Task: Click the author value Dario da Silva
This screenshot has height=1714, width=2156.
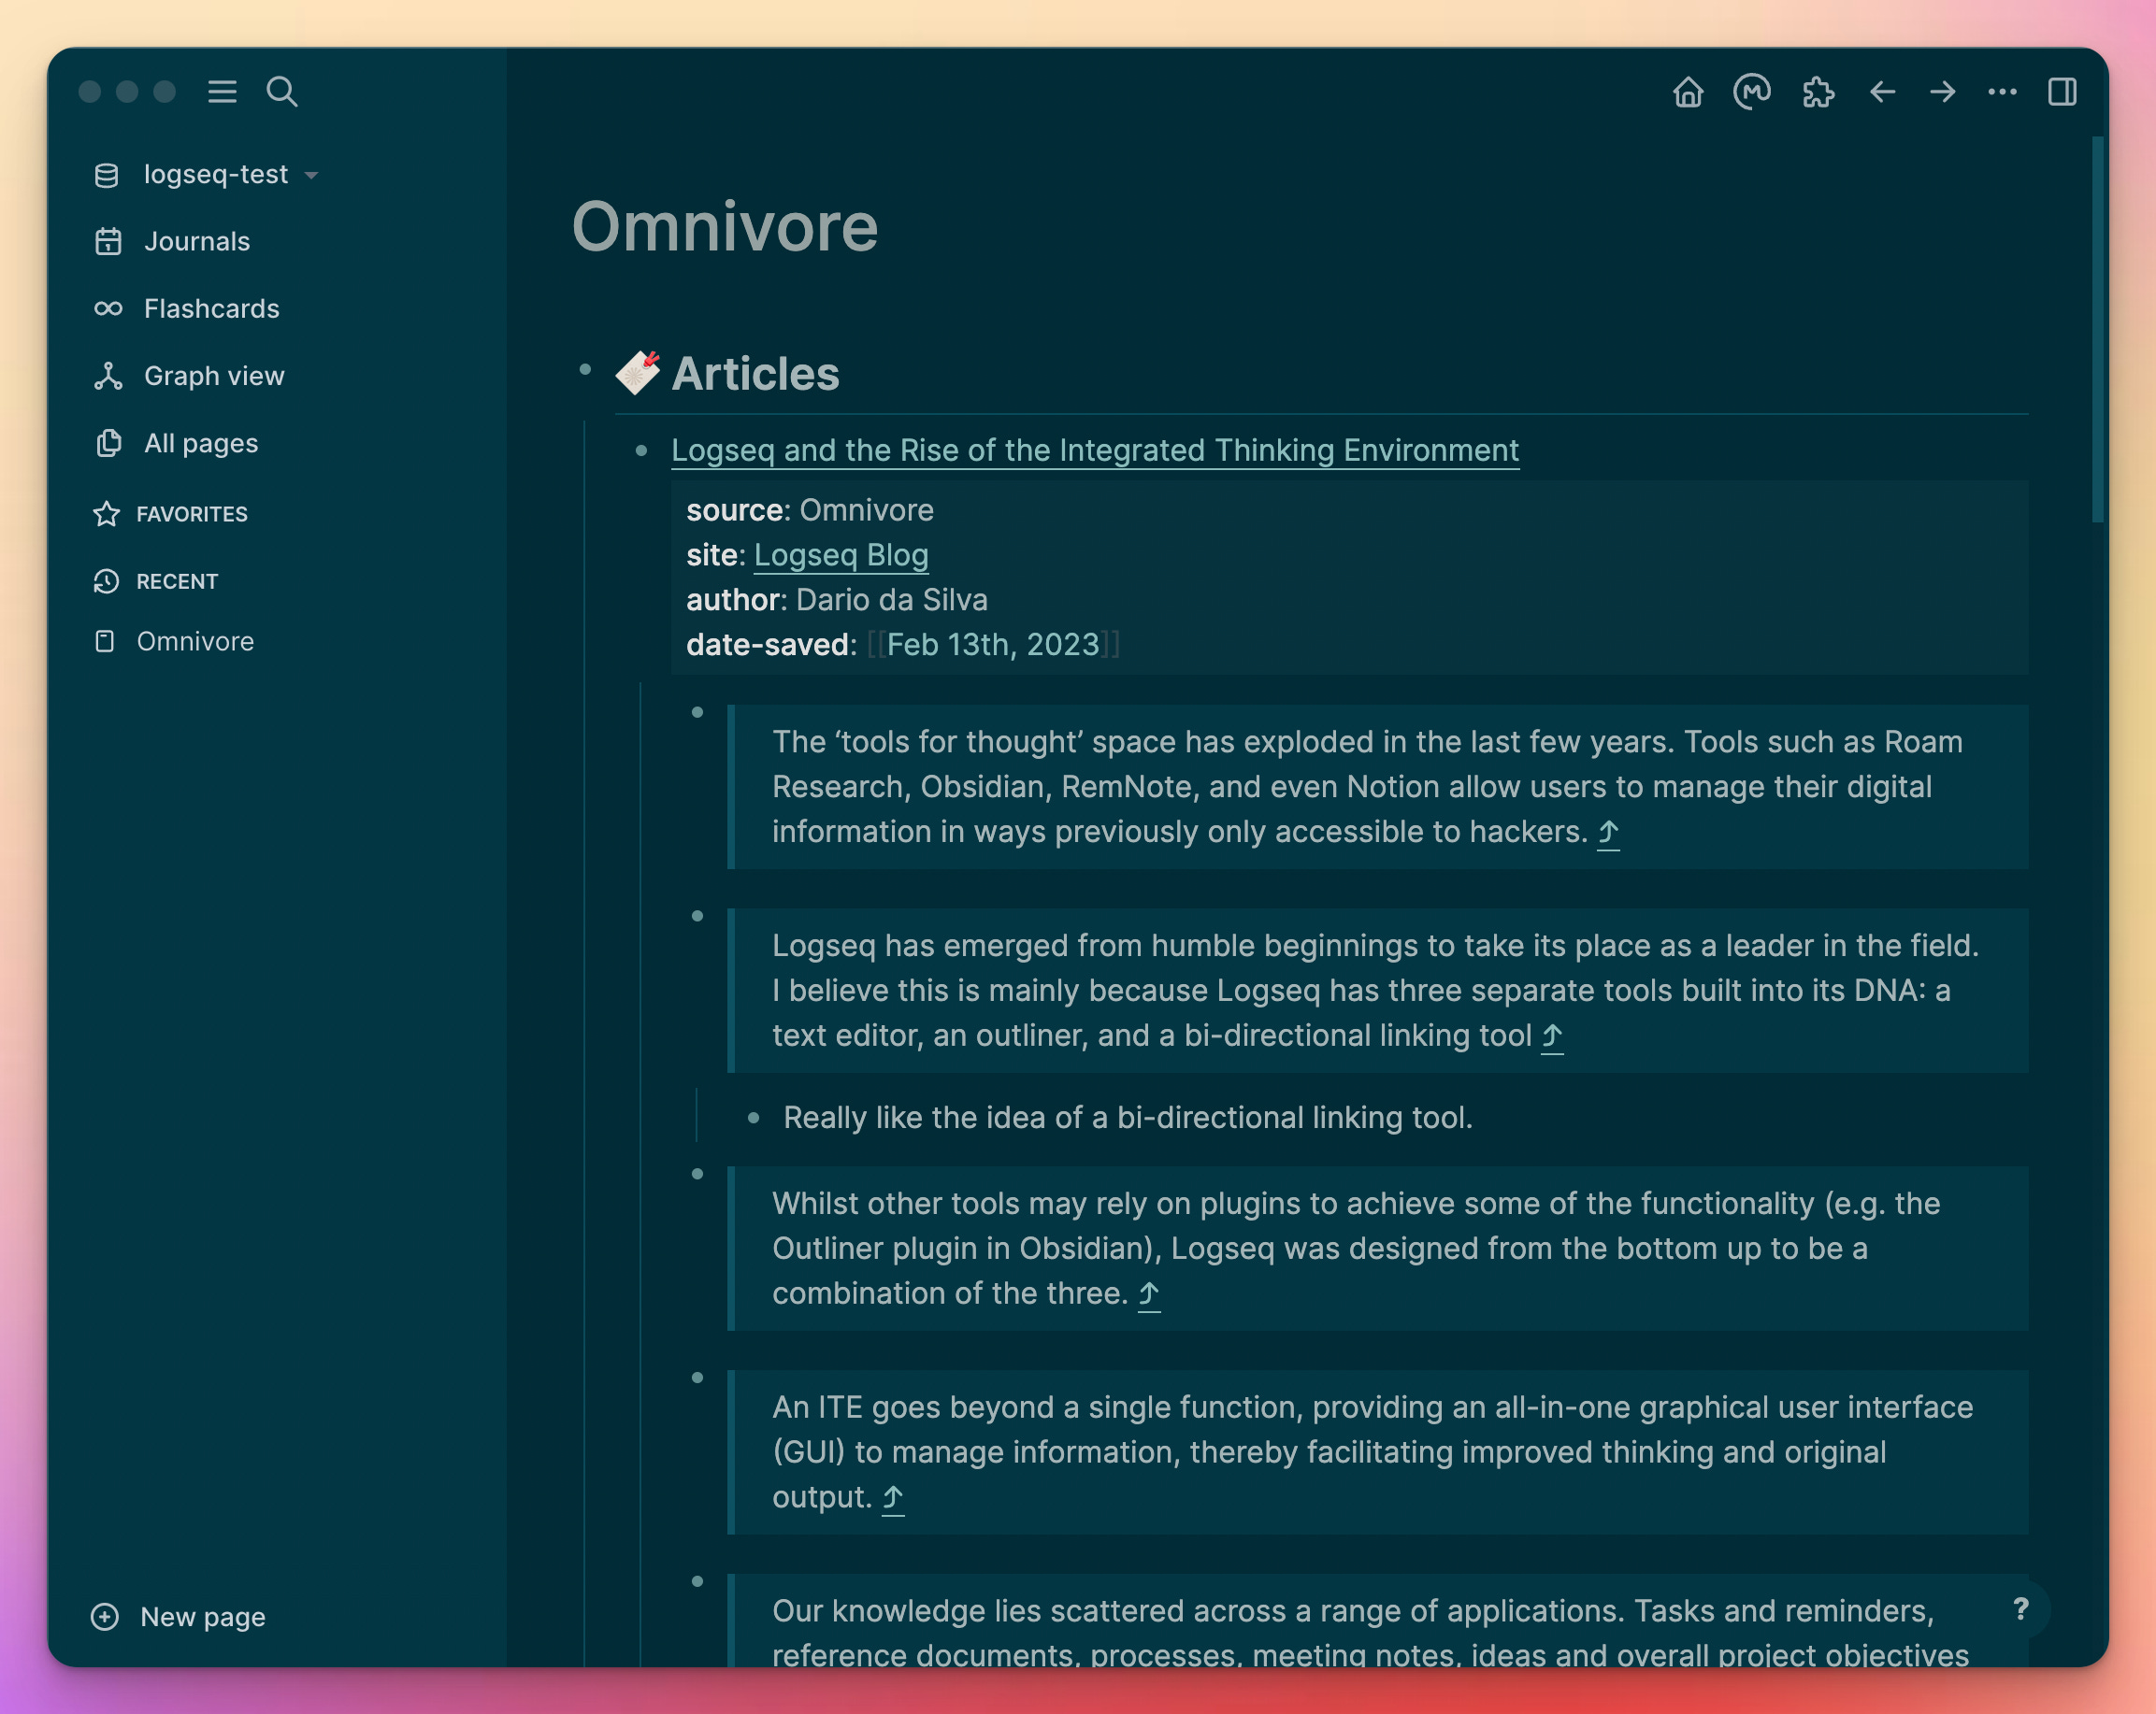Action: tap(892, 601)
